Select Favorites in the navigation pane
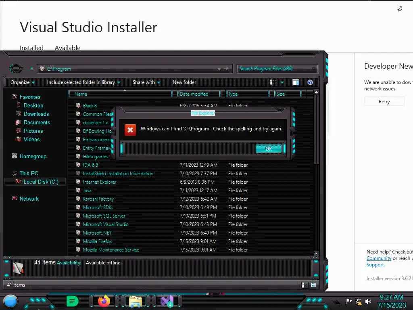413x310 pixels. [x=30, y=97]
